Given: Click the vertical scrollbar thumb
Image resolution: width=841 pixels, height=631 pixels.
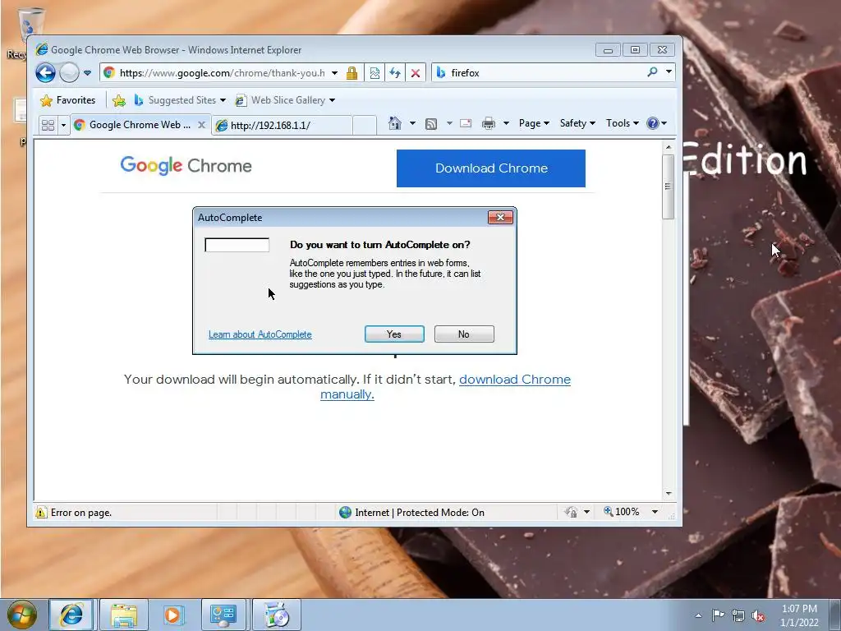Looking at the screenshot, I should [668, 187].
